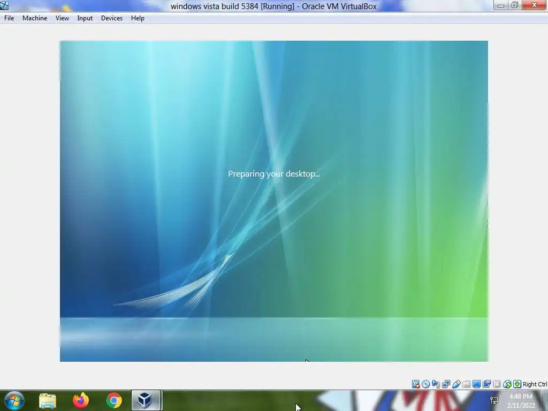Open the File menu
Viewport: 548px width, 411px height.
9,18
